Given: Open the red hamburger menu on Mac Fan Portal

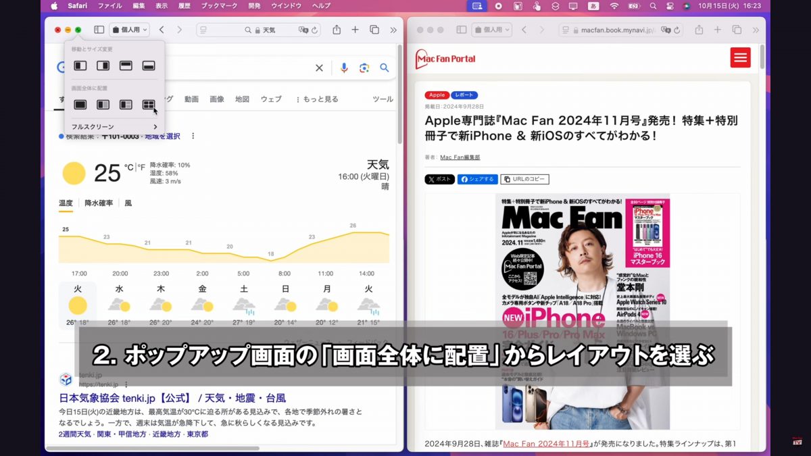Looking at the screenshot, I should coord(741,58).
